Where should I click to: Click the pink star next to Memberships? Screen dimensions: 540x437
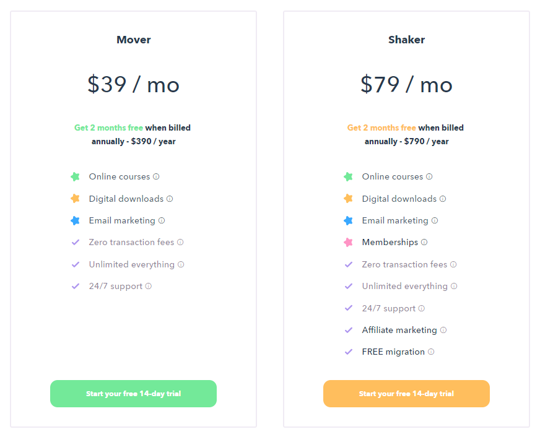[348, 242]
